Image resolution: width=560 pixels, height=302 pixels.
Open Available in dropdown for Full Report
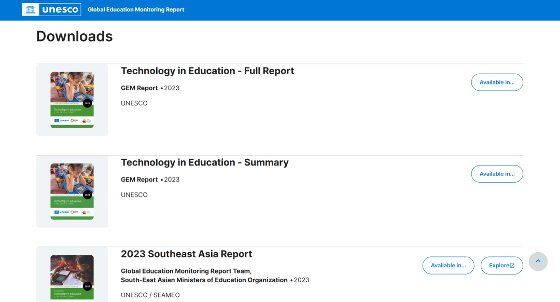tap(497, 82)
